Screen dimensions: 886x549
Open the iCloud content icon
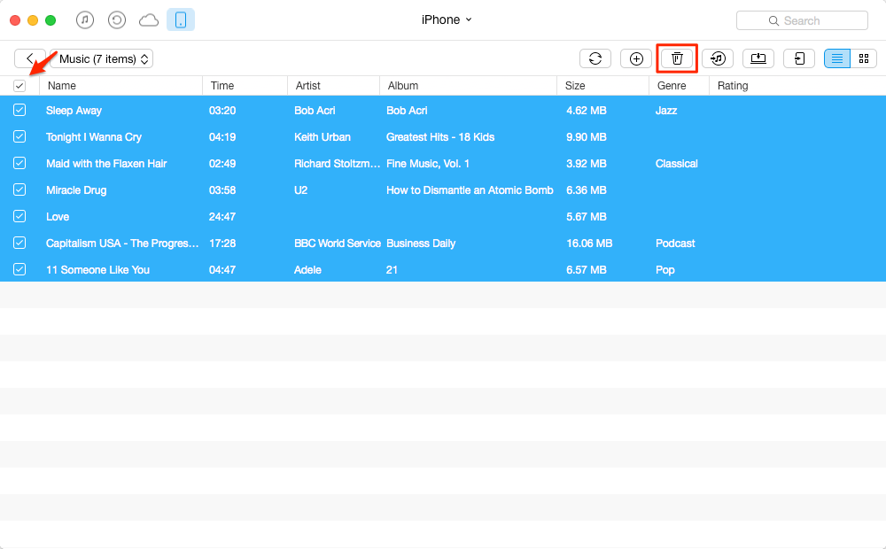tap(149, 21)
